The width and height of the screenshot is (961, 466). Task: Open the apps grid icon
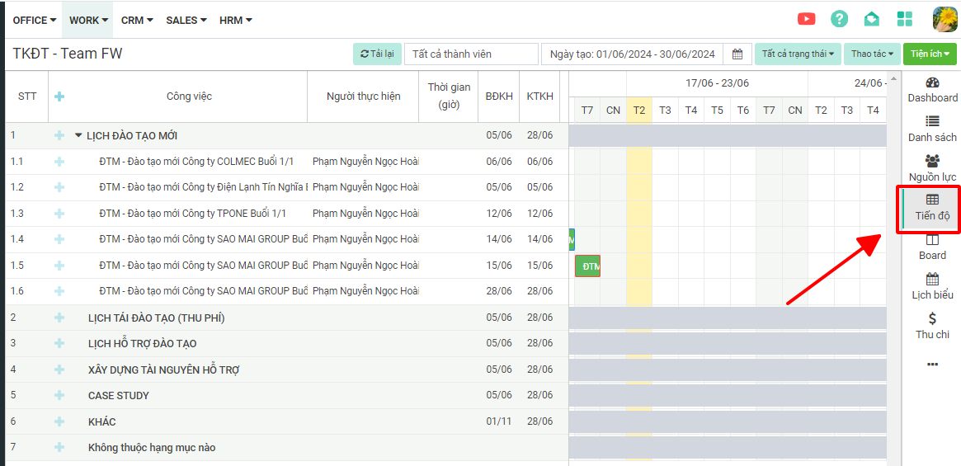point(905,19)
